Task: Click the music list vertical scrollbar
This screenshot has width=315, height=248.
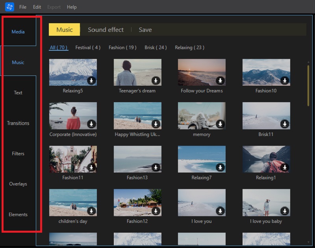Action: [x=308, y=85]
